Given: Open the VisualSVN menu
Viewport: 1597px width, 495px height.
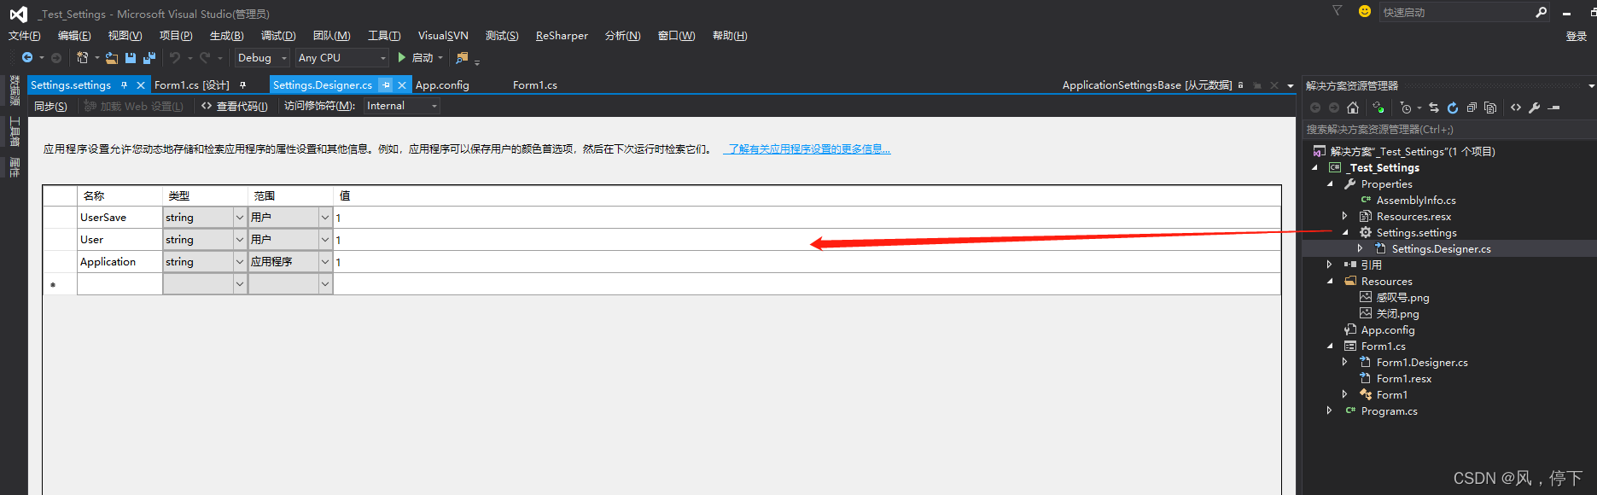Looking at the screenshot, I should click(443, 36).
